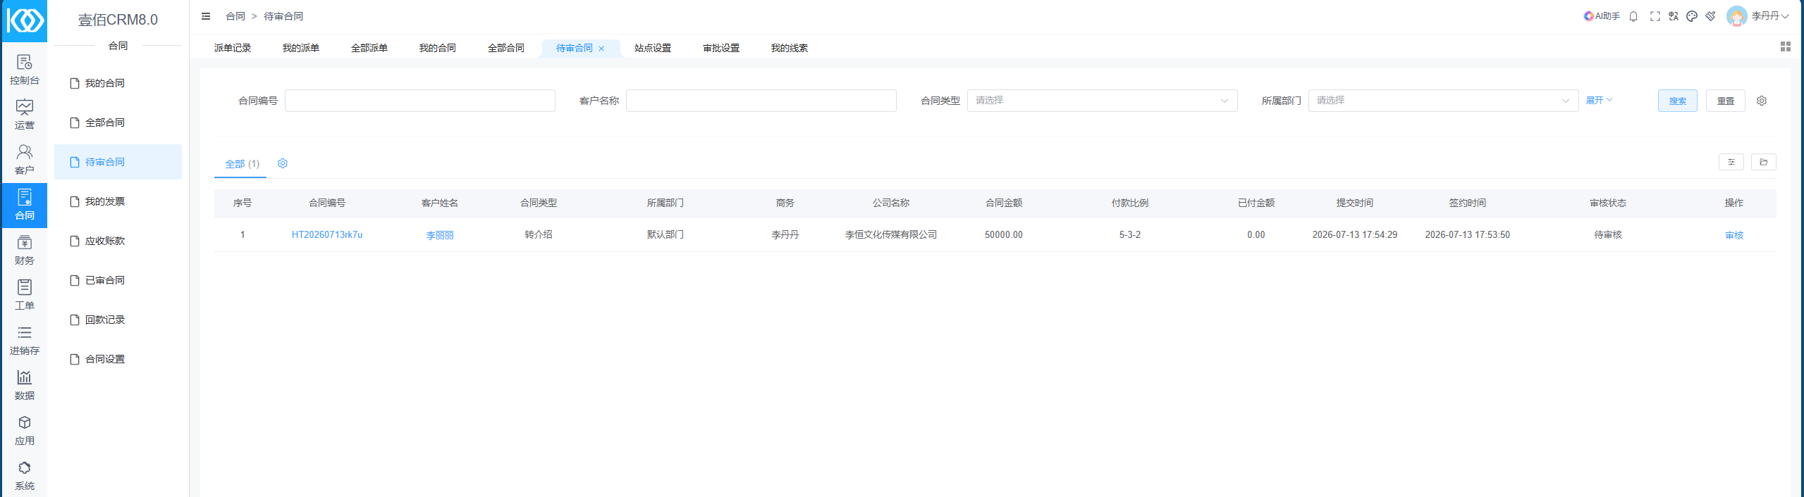Click the folder export icon button
The width and height of the screenshot is (1804, 497).
[x=1764, y=162]
